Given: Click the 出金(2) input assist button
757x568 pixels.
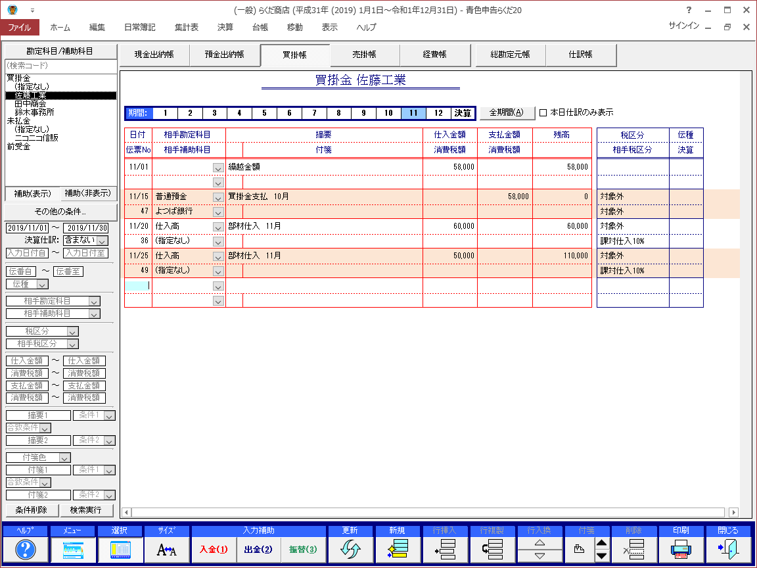Looking at the screenshot, I should tap(258, 550).
